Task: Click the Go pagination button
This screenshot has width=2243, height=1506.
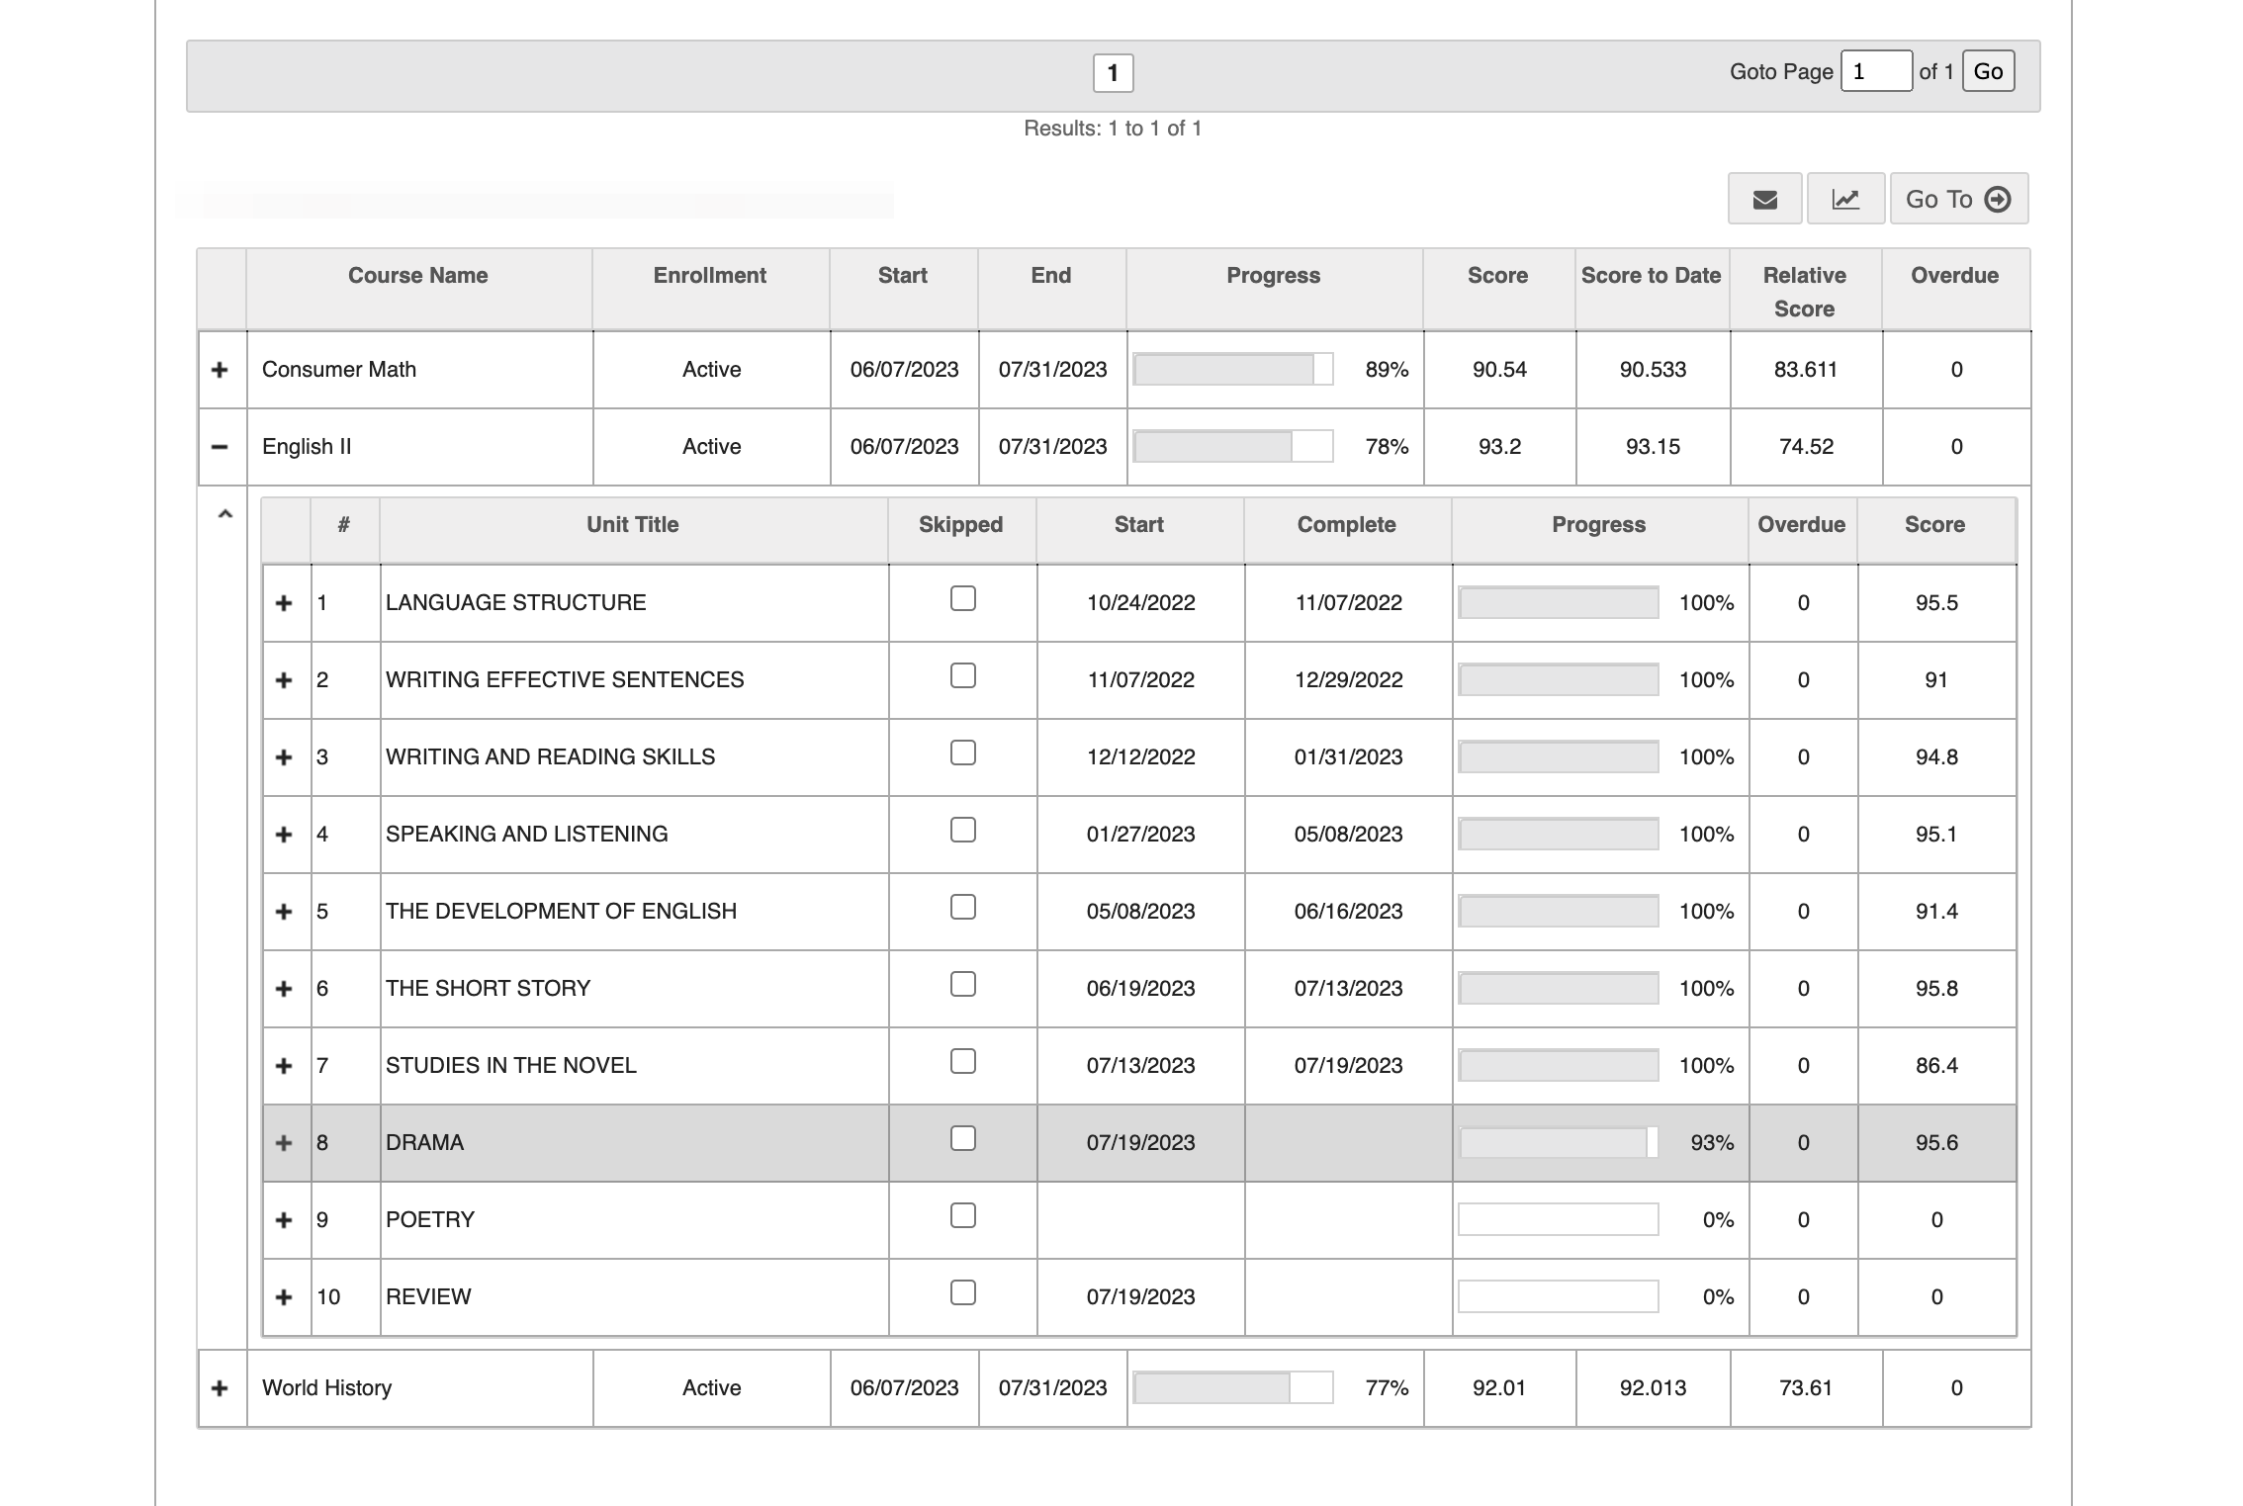Action: tap(1988, 71)
